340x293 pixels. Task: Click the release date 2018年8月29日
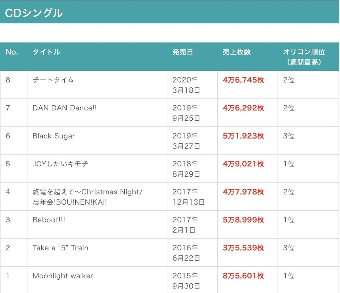[186, 169]
